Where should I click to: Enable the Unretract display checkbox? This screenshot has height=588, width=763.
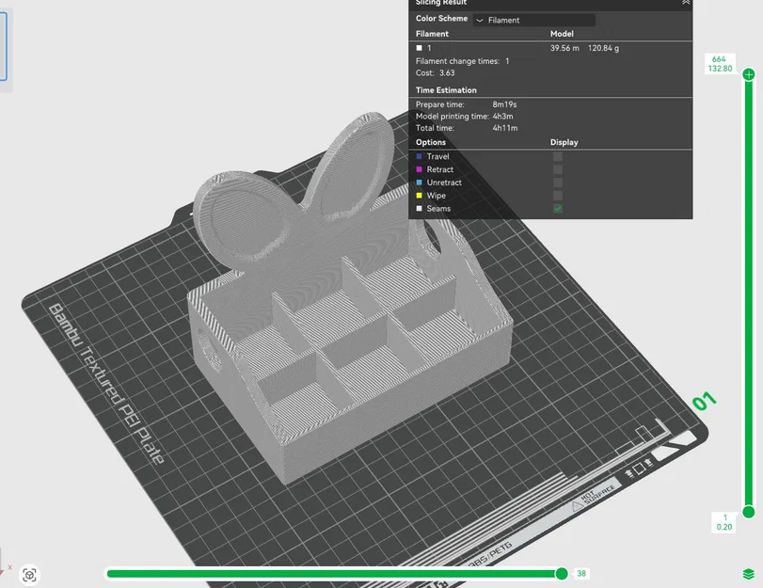pyautogui.click(x=558, y=183)
